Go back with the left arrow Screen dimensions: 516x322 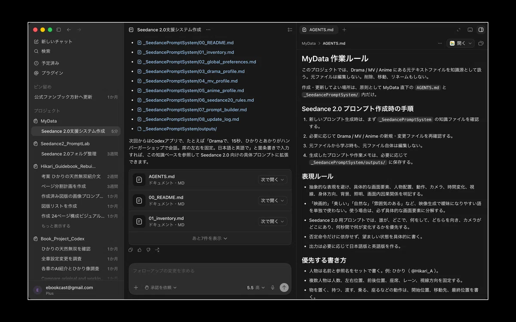point(69,30)
